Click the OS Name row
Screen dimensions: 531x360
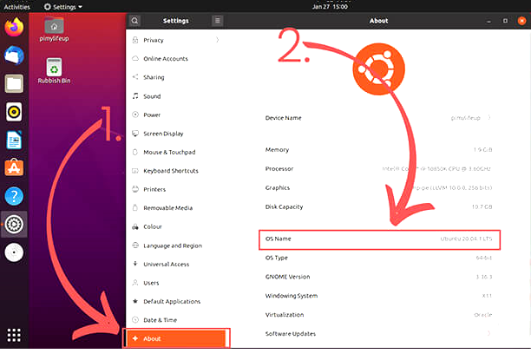[379, 239]
